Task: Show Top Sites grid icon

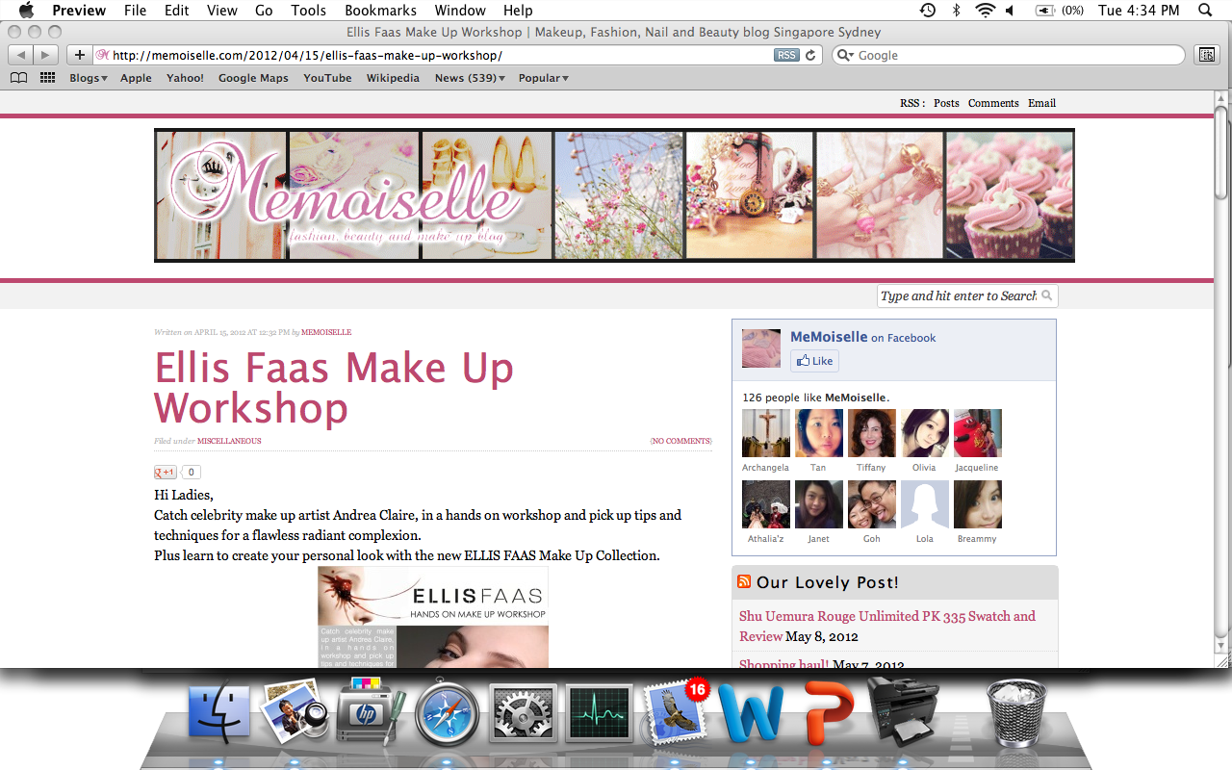Action: [47, 78]
